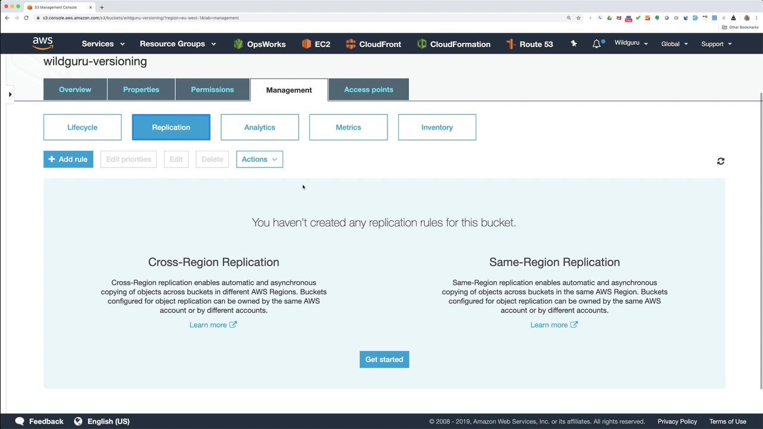Open the Other Bookmarks folder
This screenshot has height=429, width=763.
click(740, 27)
